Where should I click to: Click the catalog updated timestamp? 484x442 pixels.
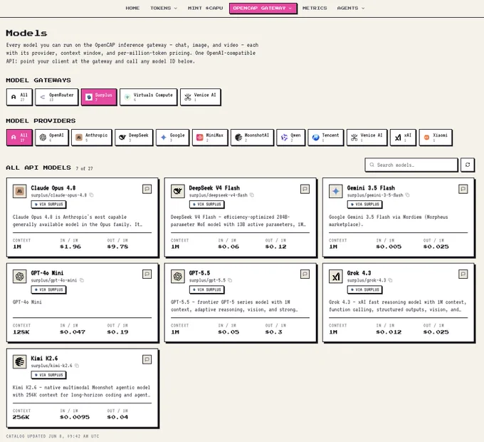pyautogui.click(x=53, y=436)
